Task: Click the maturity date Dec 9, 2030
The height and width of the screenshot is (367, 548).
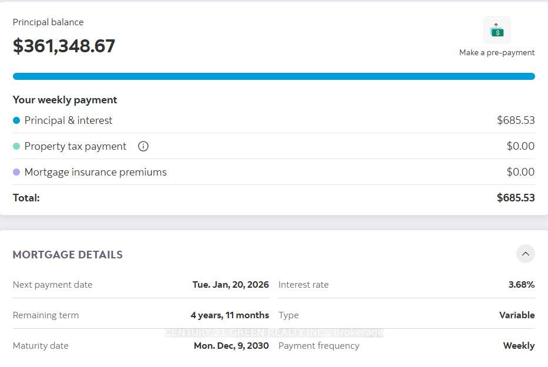Action: 231,346
